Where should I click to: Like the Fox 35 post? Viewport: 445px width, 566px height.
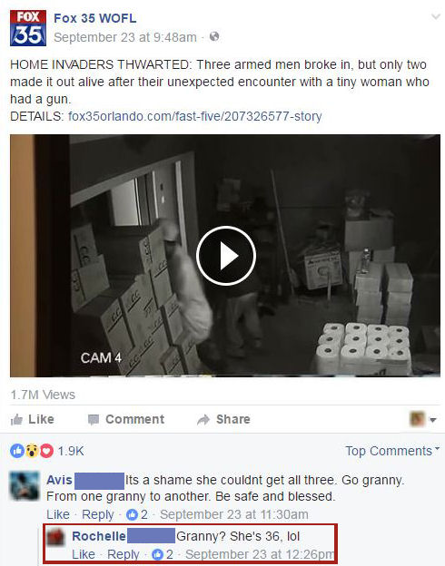32,419
